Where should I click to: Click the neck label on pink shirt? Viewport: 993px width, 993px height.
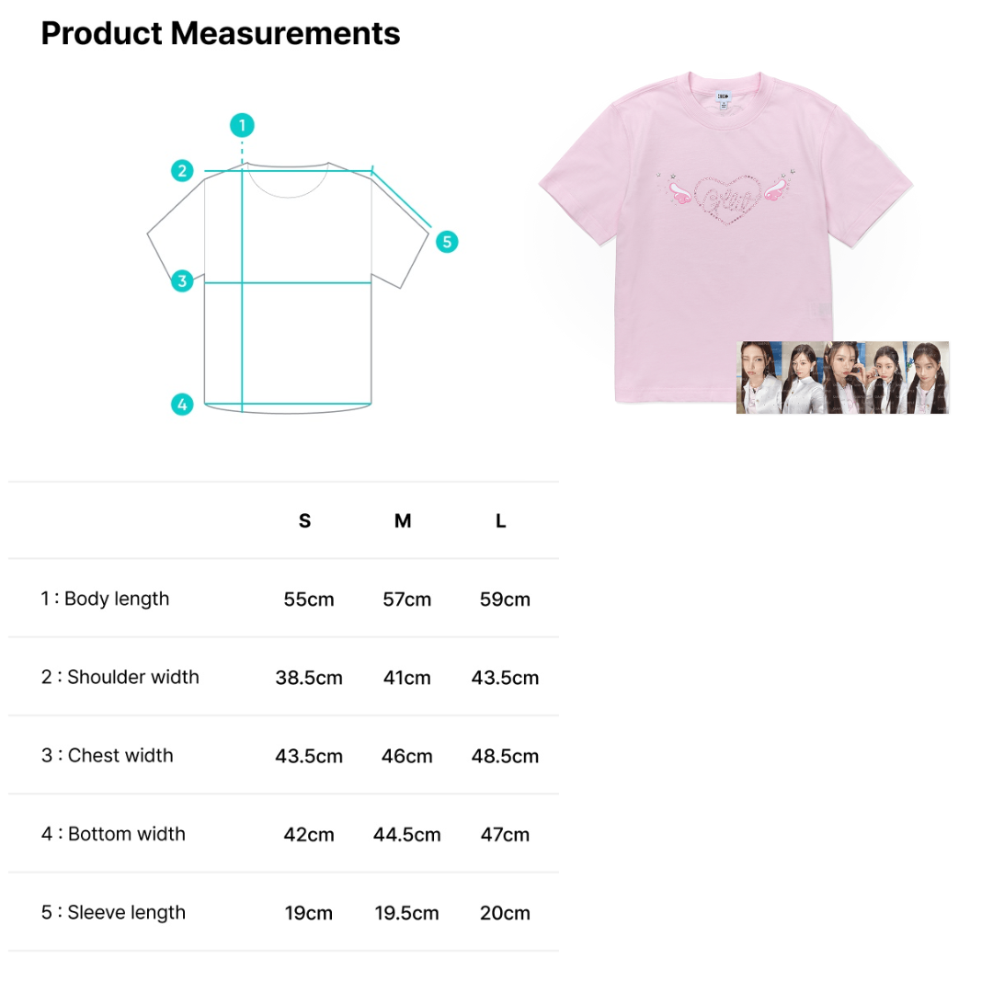[x=725, y=97]
